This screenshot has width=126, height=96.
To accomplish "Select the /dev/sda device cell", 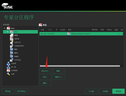I will click(x=43, y=34).
